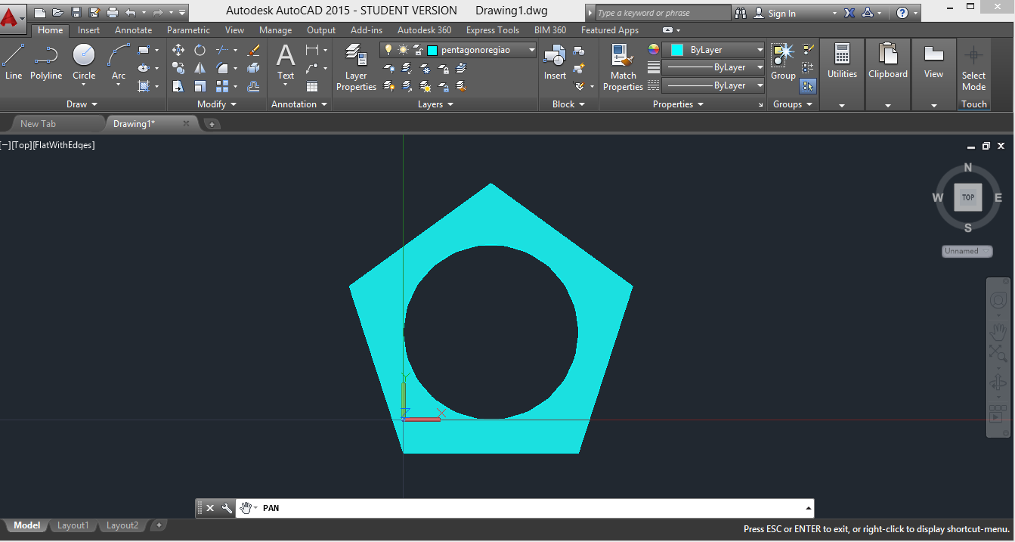Screen dimensions: 1015x542
Task: Open Autodesk Exchange X icon
Action: tap(849, 13)
